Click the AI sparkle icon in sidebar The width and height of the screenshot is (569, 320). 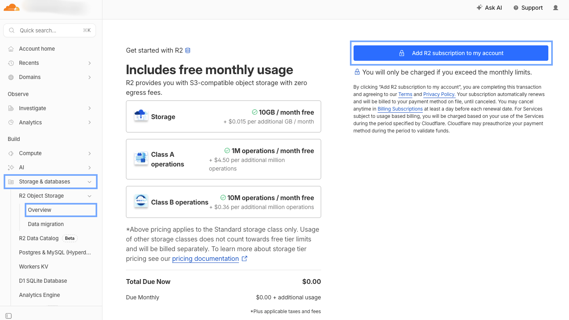(11, 167)
